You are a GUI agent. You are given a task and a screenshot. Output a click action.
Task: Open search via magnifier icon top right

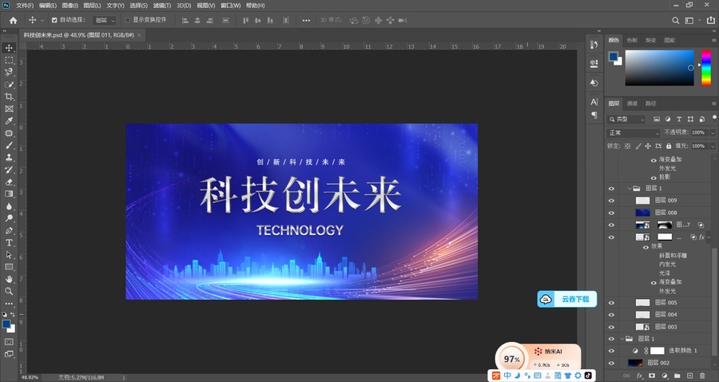click(x=675, y=20)
